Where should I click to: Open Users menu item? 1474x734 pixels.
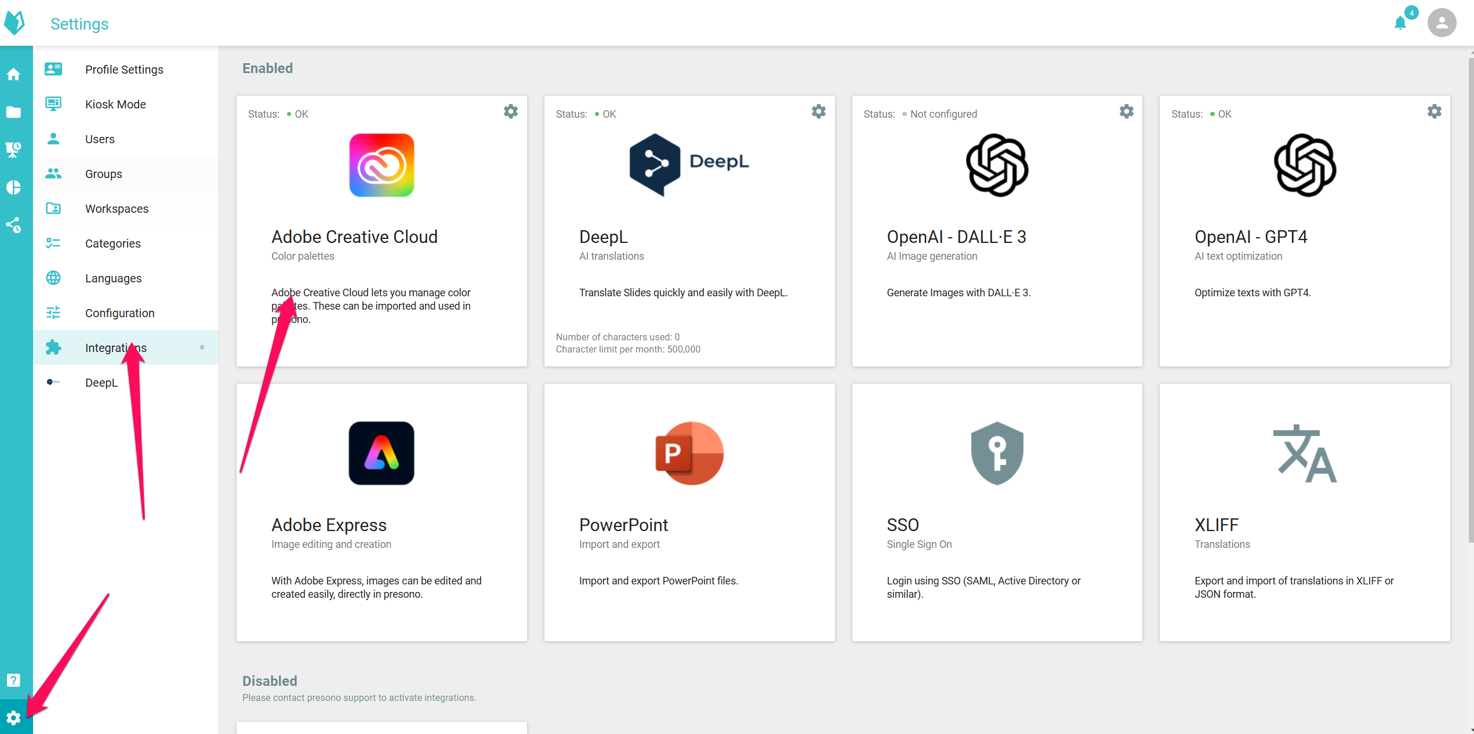click(x=126, y=139)
